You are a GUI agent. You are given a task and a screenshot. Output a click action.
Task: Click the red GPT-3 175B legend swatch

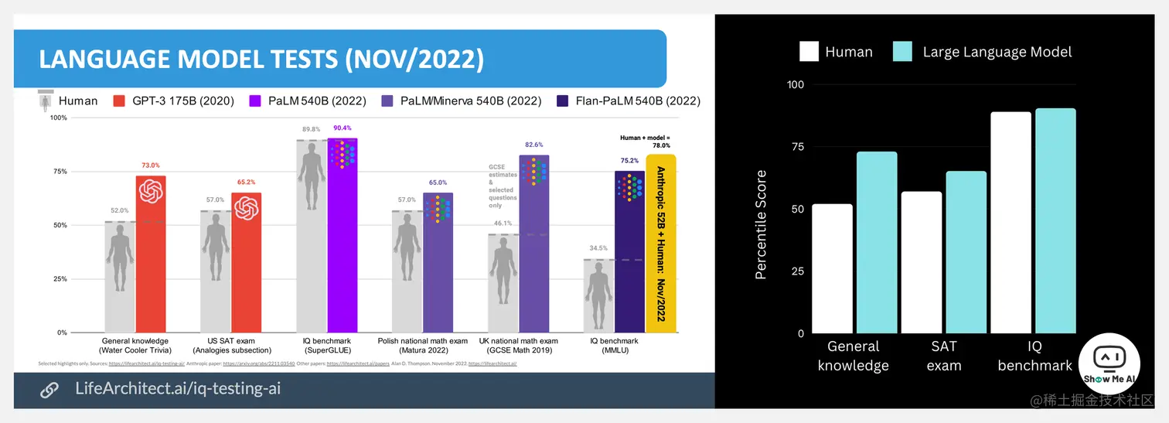(x=119, y=101)
